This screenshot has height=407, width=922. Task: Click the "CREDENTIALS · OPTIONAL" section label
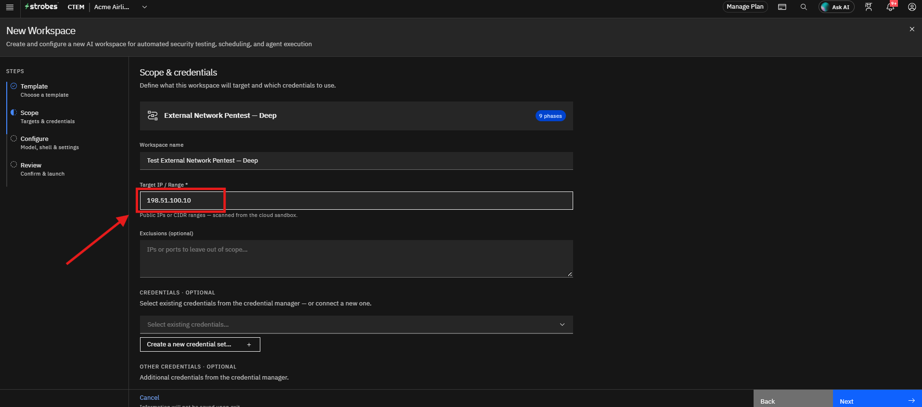click(178, 293)
